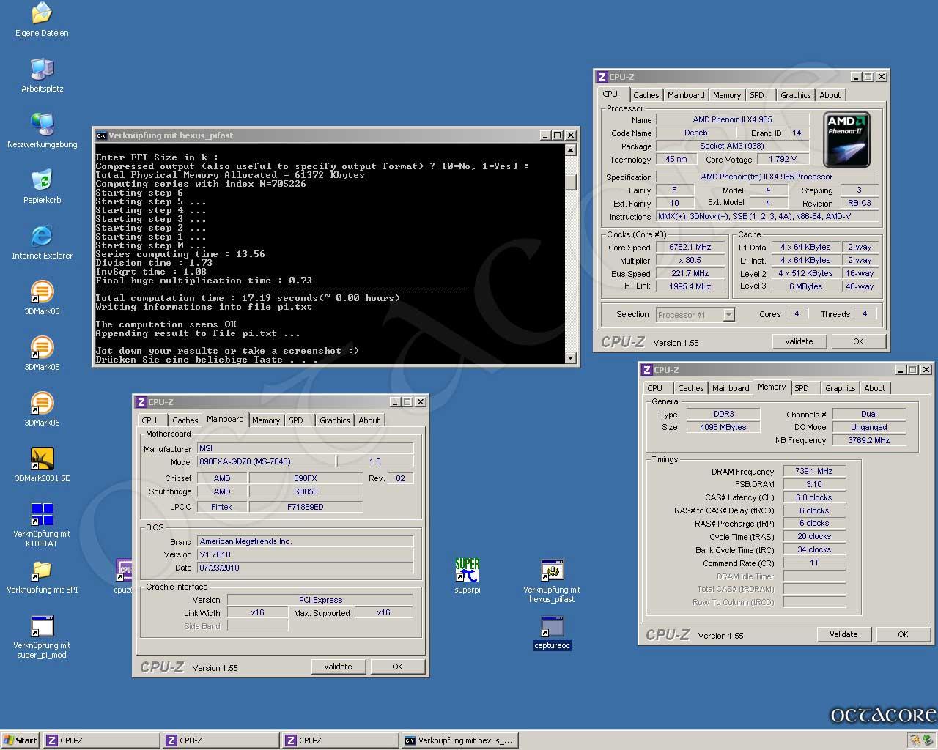The image size is (938, 750).
Task: Click the HT Link 1995.4 MHz value
Action: tap(690, 287)
